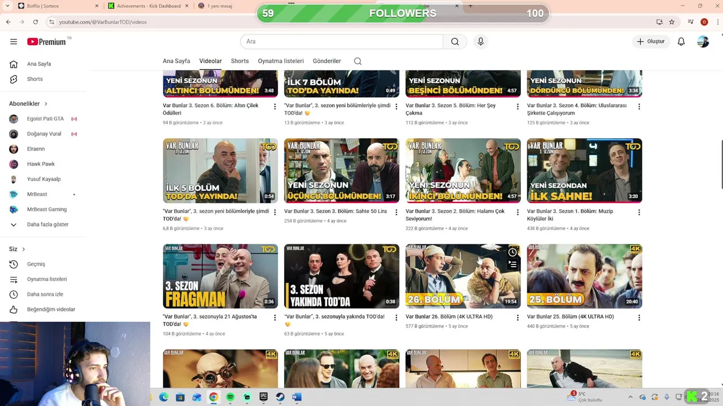The image size is (723, 406).
Task: Open the Oynatma listeleri channel tab
Action: point(281,61)
